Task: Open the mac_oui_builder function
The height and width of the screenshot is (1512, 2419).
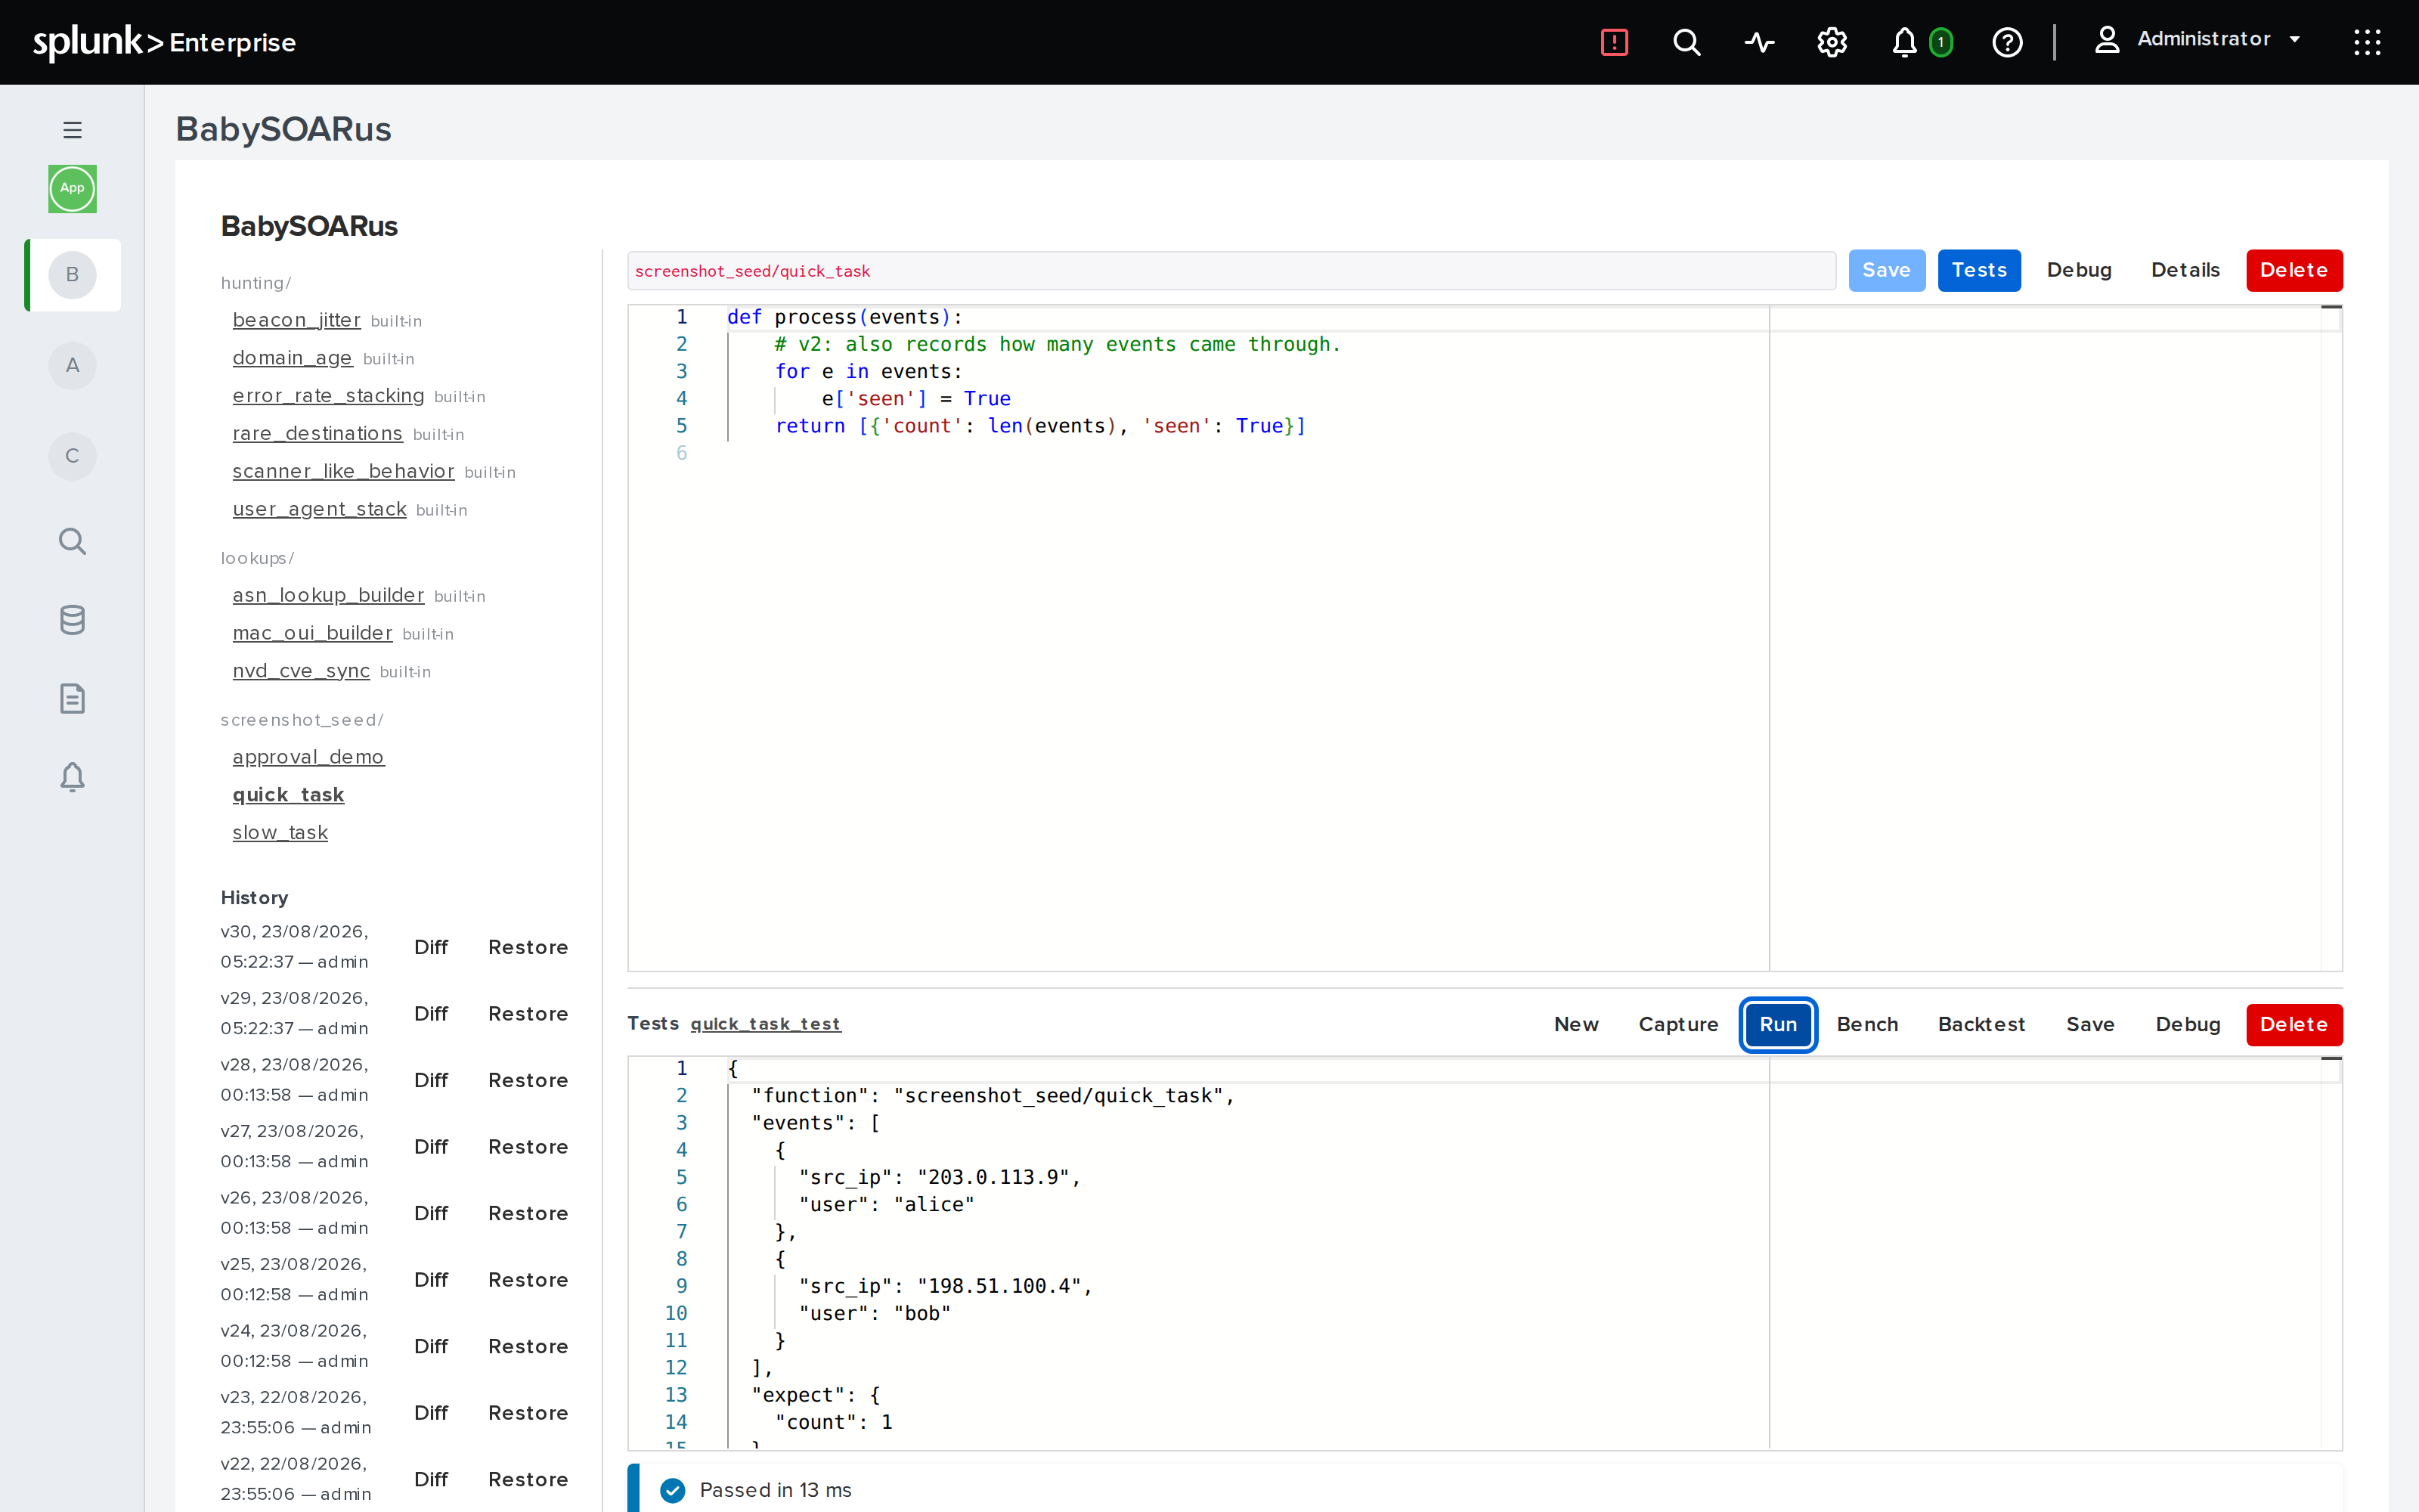Action: pos(312,634)
